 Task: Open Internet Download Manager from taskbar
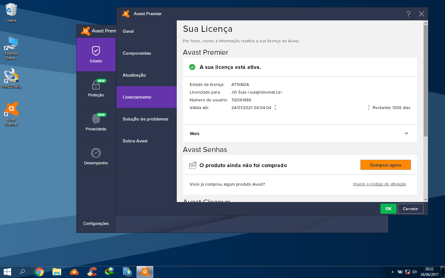coord(110,272)
